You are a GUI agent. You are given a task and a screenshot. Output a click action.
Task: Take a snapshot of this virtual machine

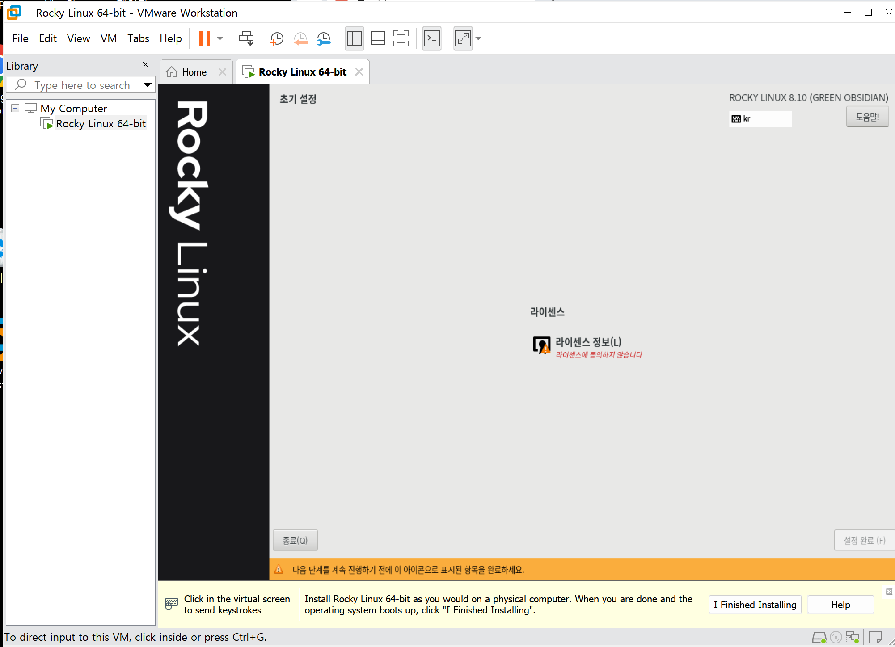[277, 38]
